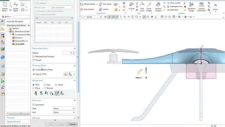Select the Normal movement radio button
Viewport: 225px width, 127px height.
(x=45, y=88)
